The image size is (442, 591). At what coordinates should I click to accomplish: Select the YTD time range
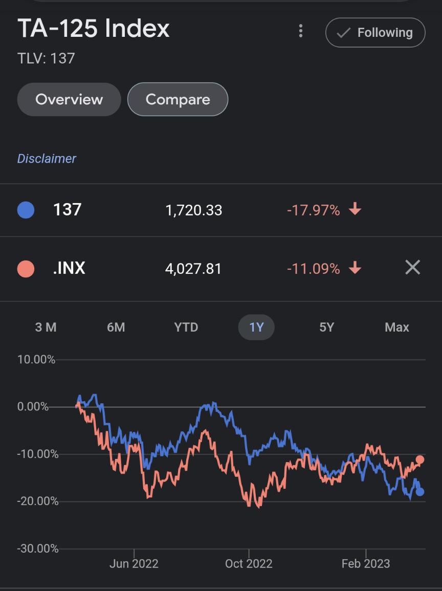click(x=186, y=327)
